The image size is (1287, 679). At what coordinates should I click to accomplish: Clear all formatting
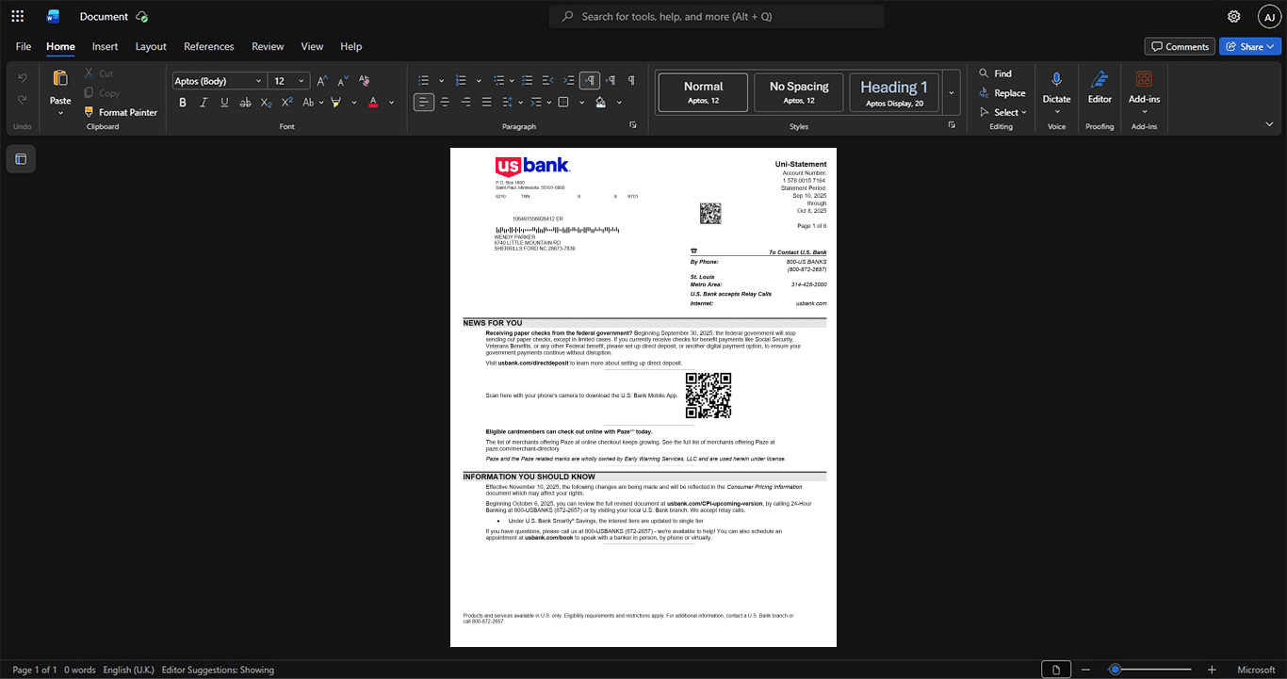[x=365, y=81]
